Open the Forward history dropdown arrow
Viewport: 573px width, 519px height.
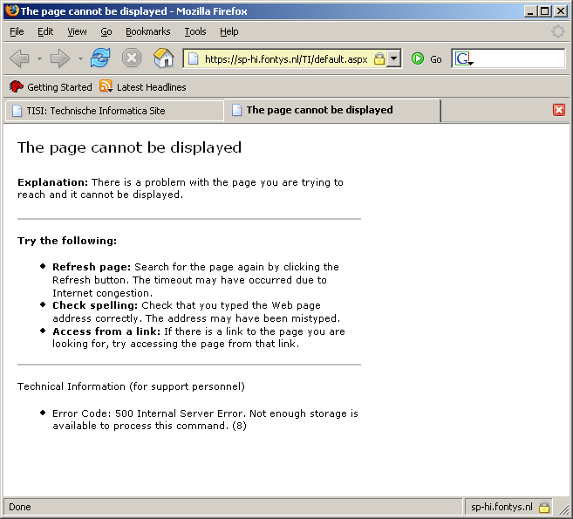[80, 58]
